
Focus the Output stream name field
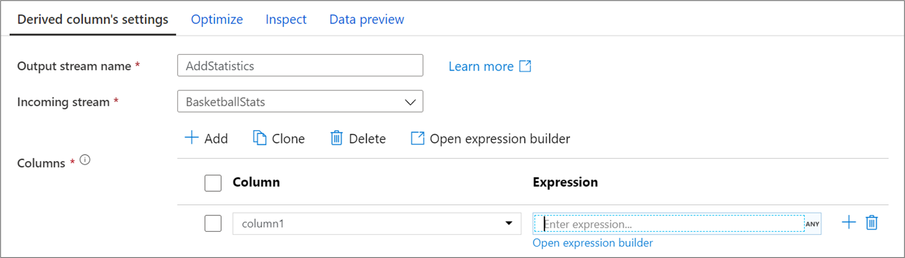coord(300,65)
